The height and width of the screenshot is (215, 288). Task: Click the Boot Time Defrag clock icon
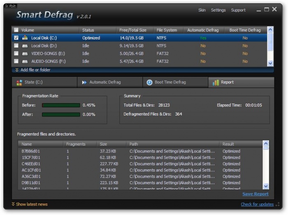click(149, 82)
